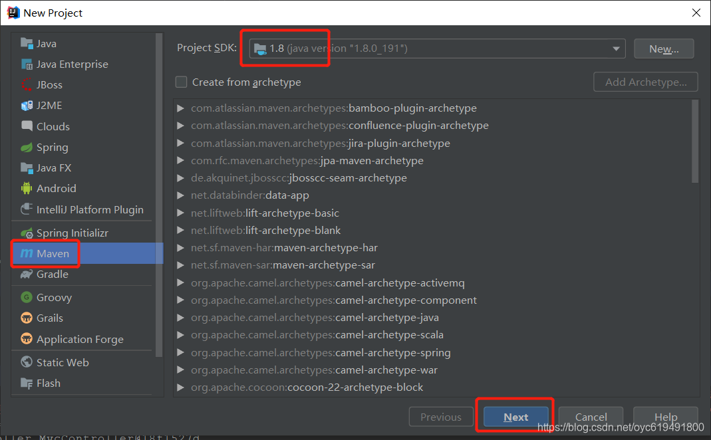Expand jbosscc-seam-archetype node
This screenshot has width=711, height=440.
180,178
